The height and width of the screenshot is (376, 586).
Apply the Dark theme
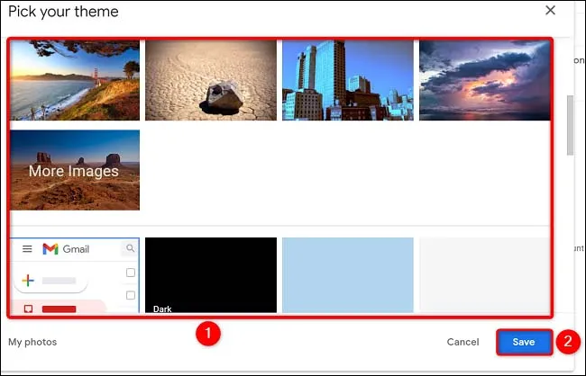(211, 275)
